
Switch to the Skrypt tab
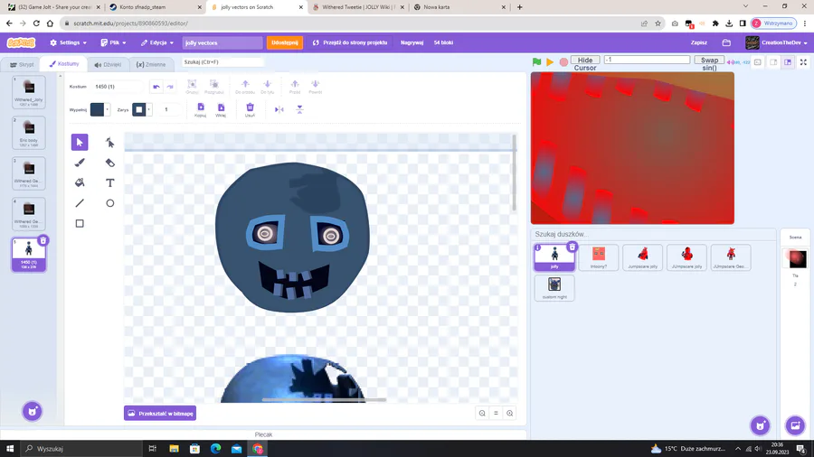(x=22, y=65)
